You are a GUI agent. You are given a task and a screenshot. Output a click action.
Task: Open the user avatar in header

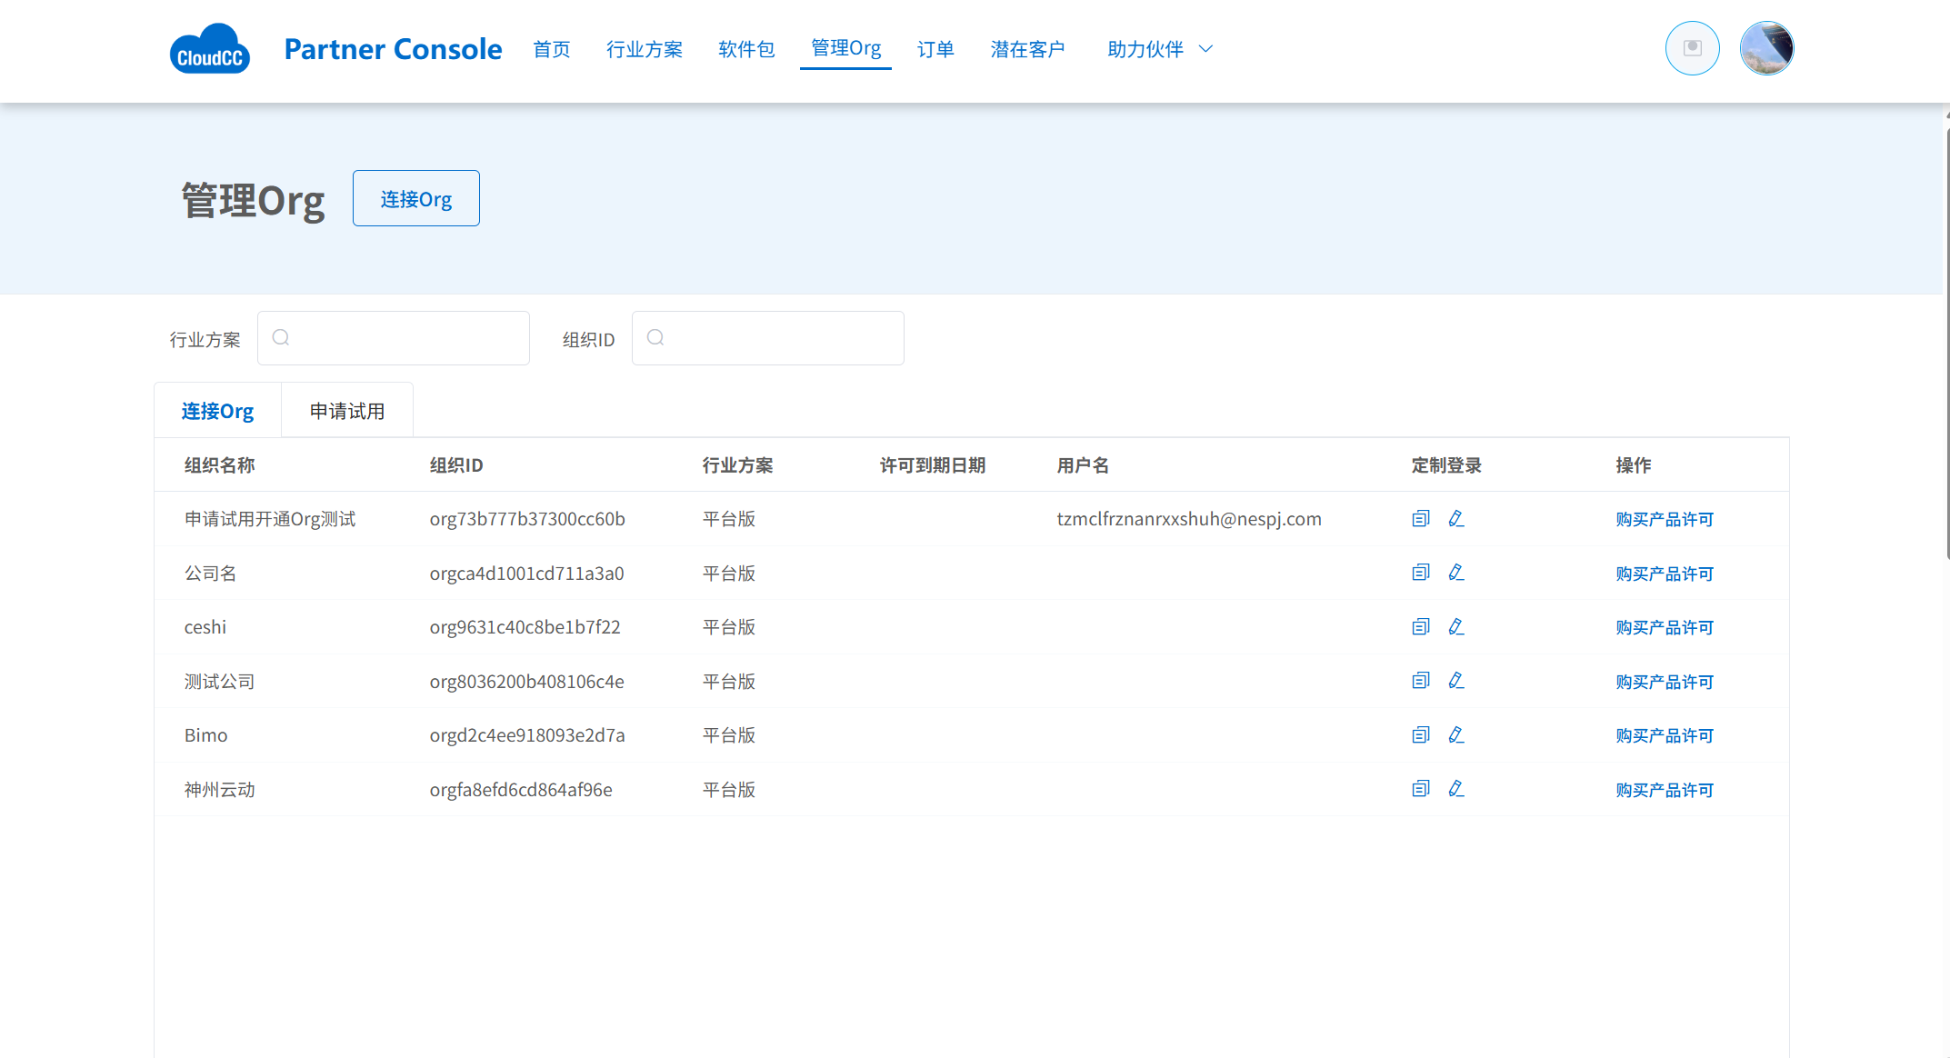click(1765, 48)
